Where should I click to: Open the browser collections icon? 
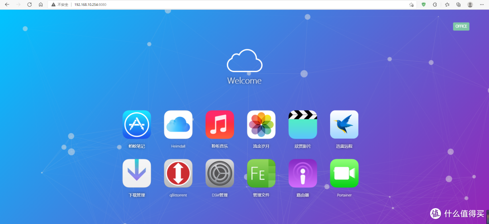coord(458,5)
